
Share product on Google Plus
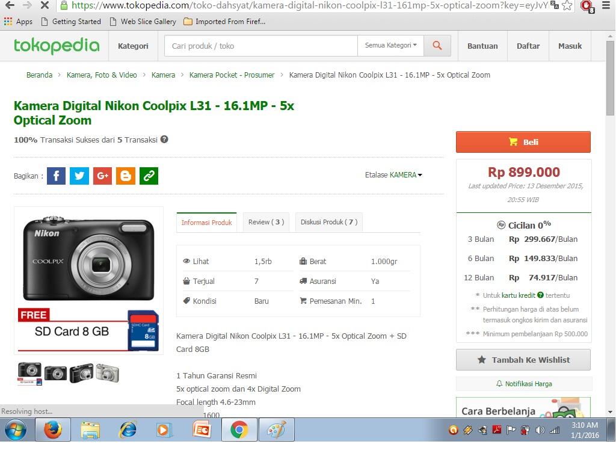point(102,176)
